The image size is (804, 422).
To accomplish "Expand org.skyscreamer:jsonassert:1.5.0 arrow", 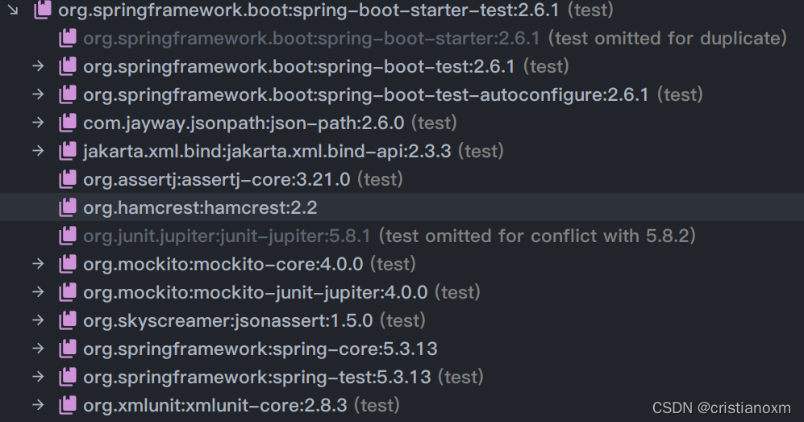I will click(39, 320).
